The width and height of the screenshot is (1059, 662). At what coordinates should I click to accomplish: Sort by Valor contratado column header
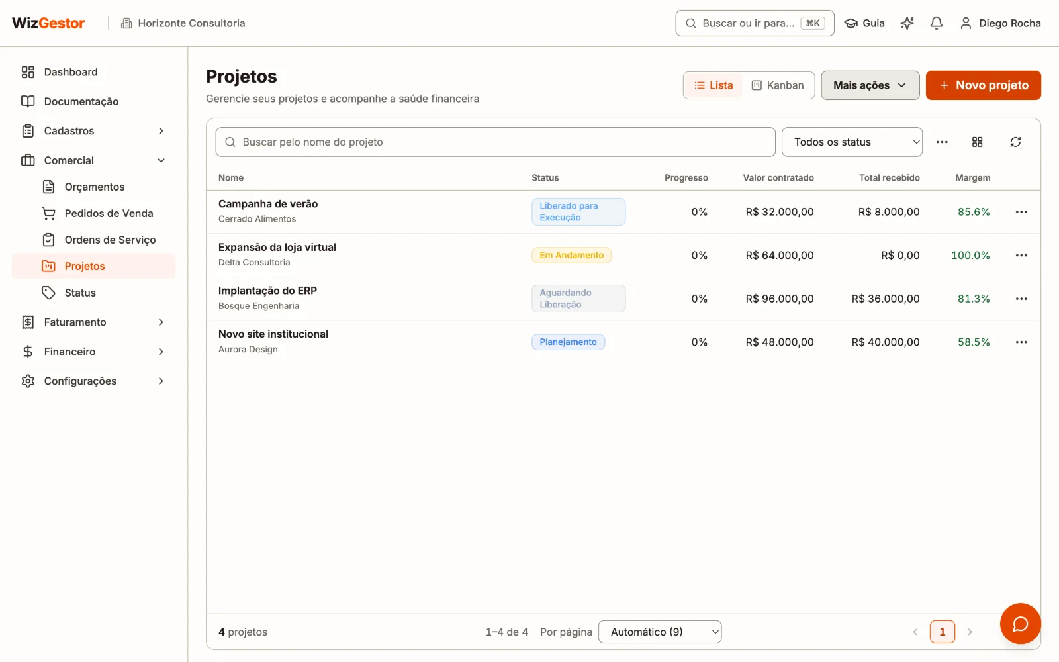(x=778, y=178)
